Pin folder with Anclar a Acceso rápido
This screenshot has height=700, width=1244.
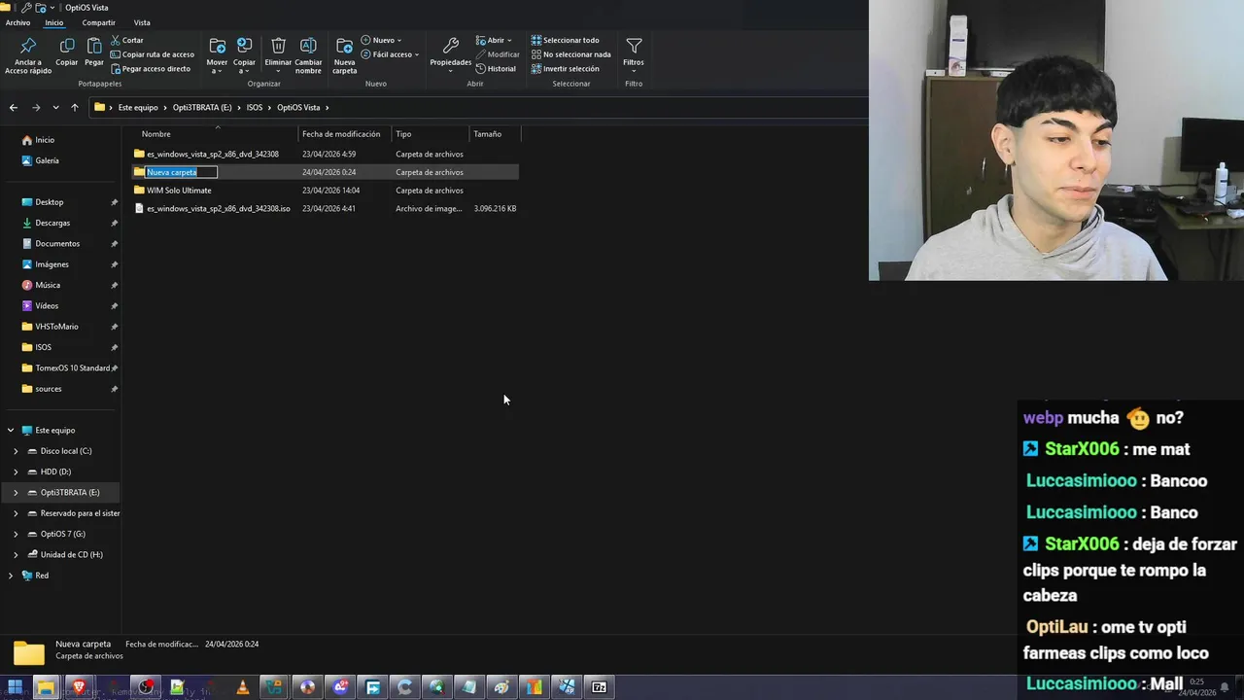(28, 55)
